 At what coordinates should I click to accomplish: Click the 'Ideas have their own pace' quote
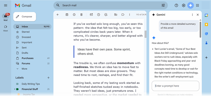[104, 52]
